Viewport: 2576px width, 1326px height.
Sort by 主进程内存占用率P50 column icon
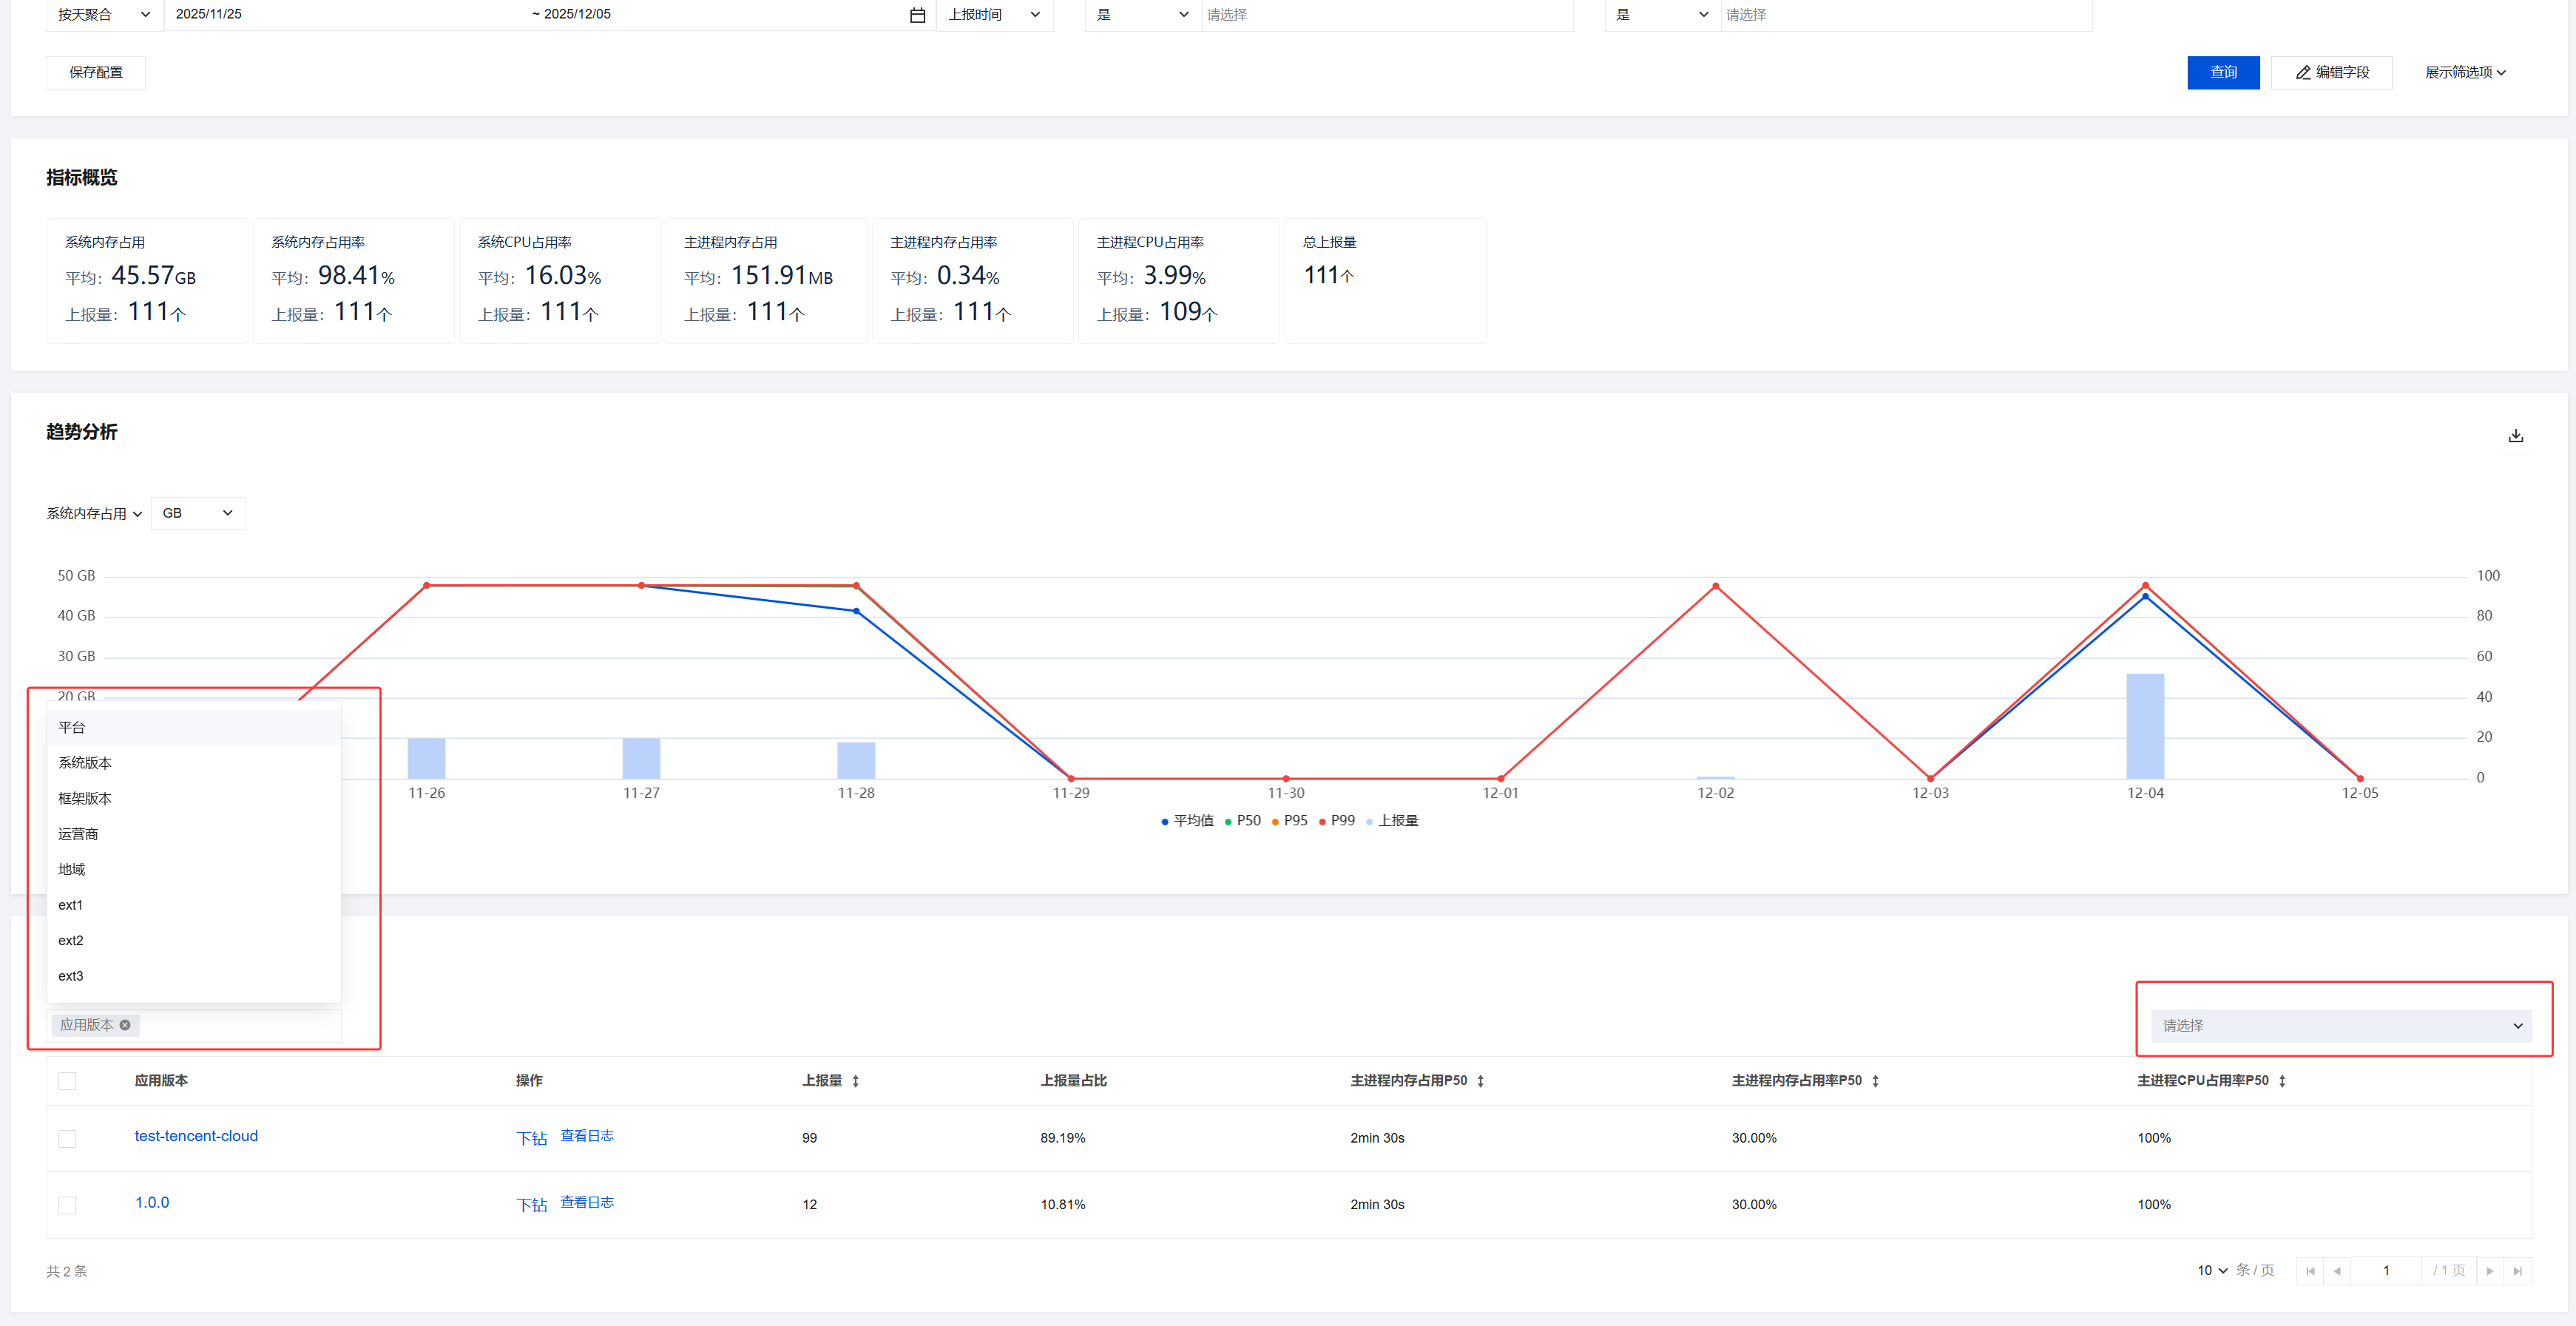(x=1875, y=1081)
